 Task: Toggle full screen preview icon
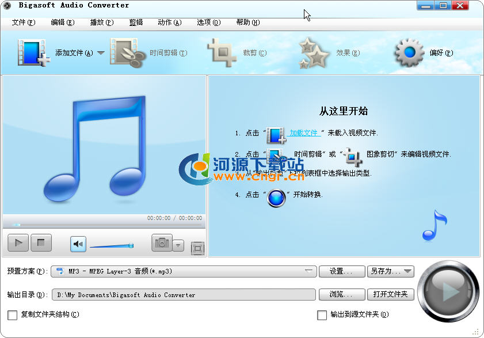coord(197,248)
